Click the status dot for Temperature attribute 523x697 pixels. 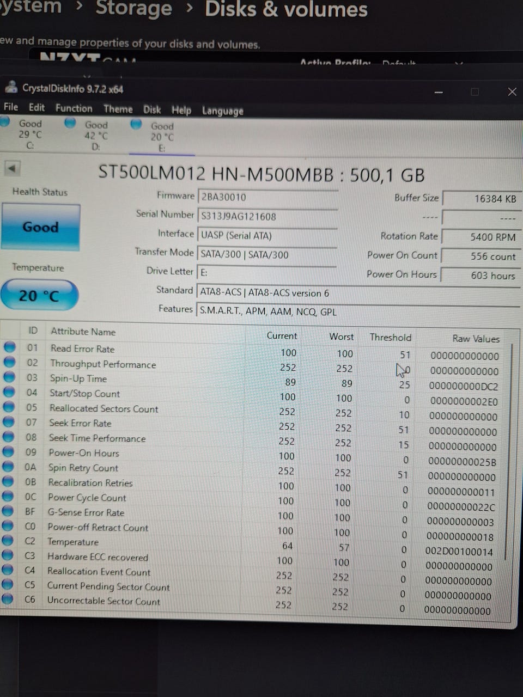coord(7,540)
